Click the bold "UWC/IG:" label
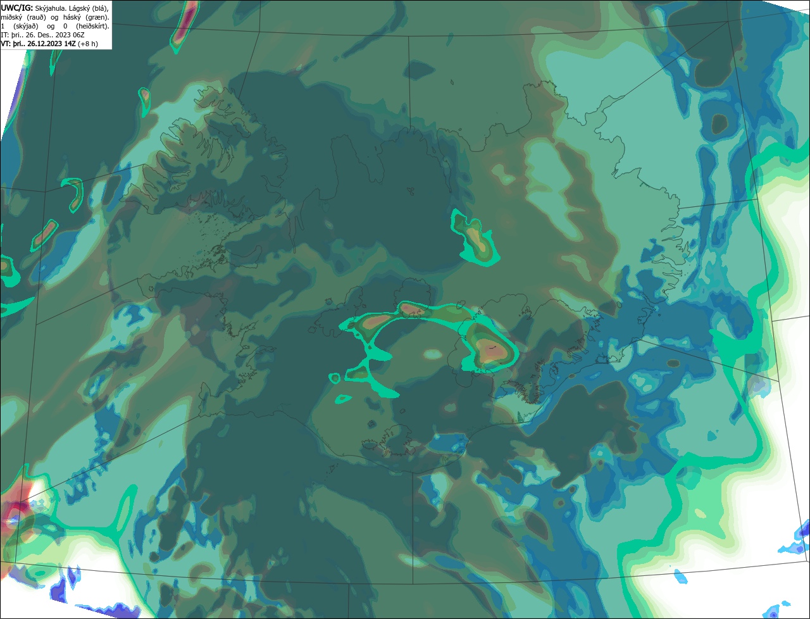 (x=17, y=8)
